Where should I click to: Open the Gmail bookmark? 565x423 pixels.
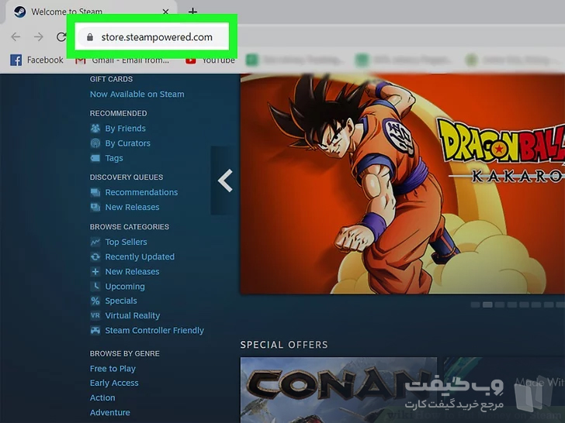click(x=123, y=60)
